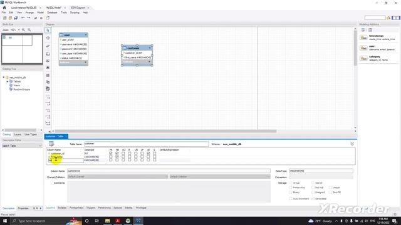Select the eraser tool
This screenshot has width=401, height=225.
click(x=48, y=46)
